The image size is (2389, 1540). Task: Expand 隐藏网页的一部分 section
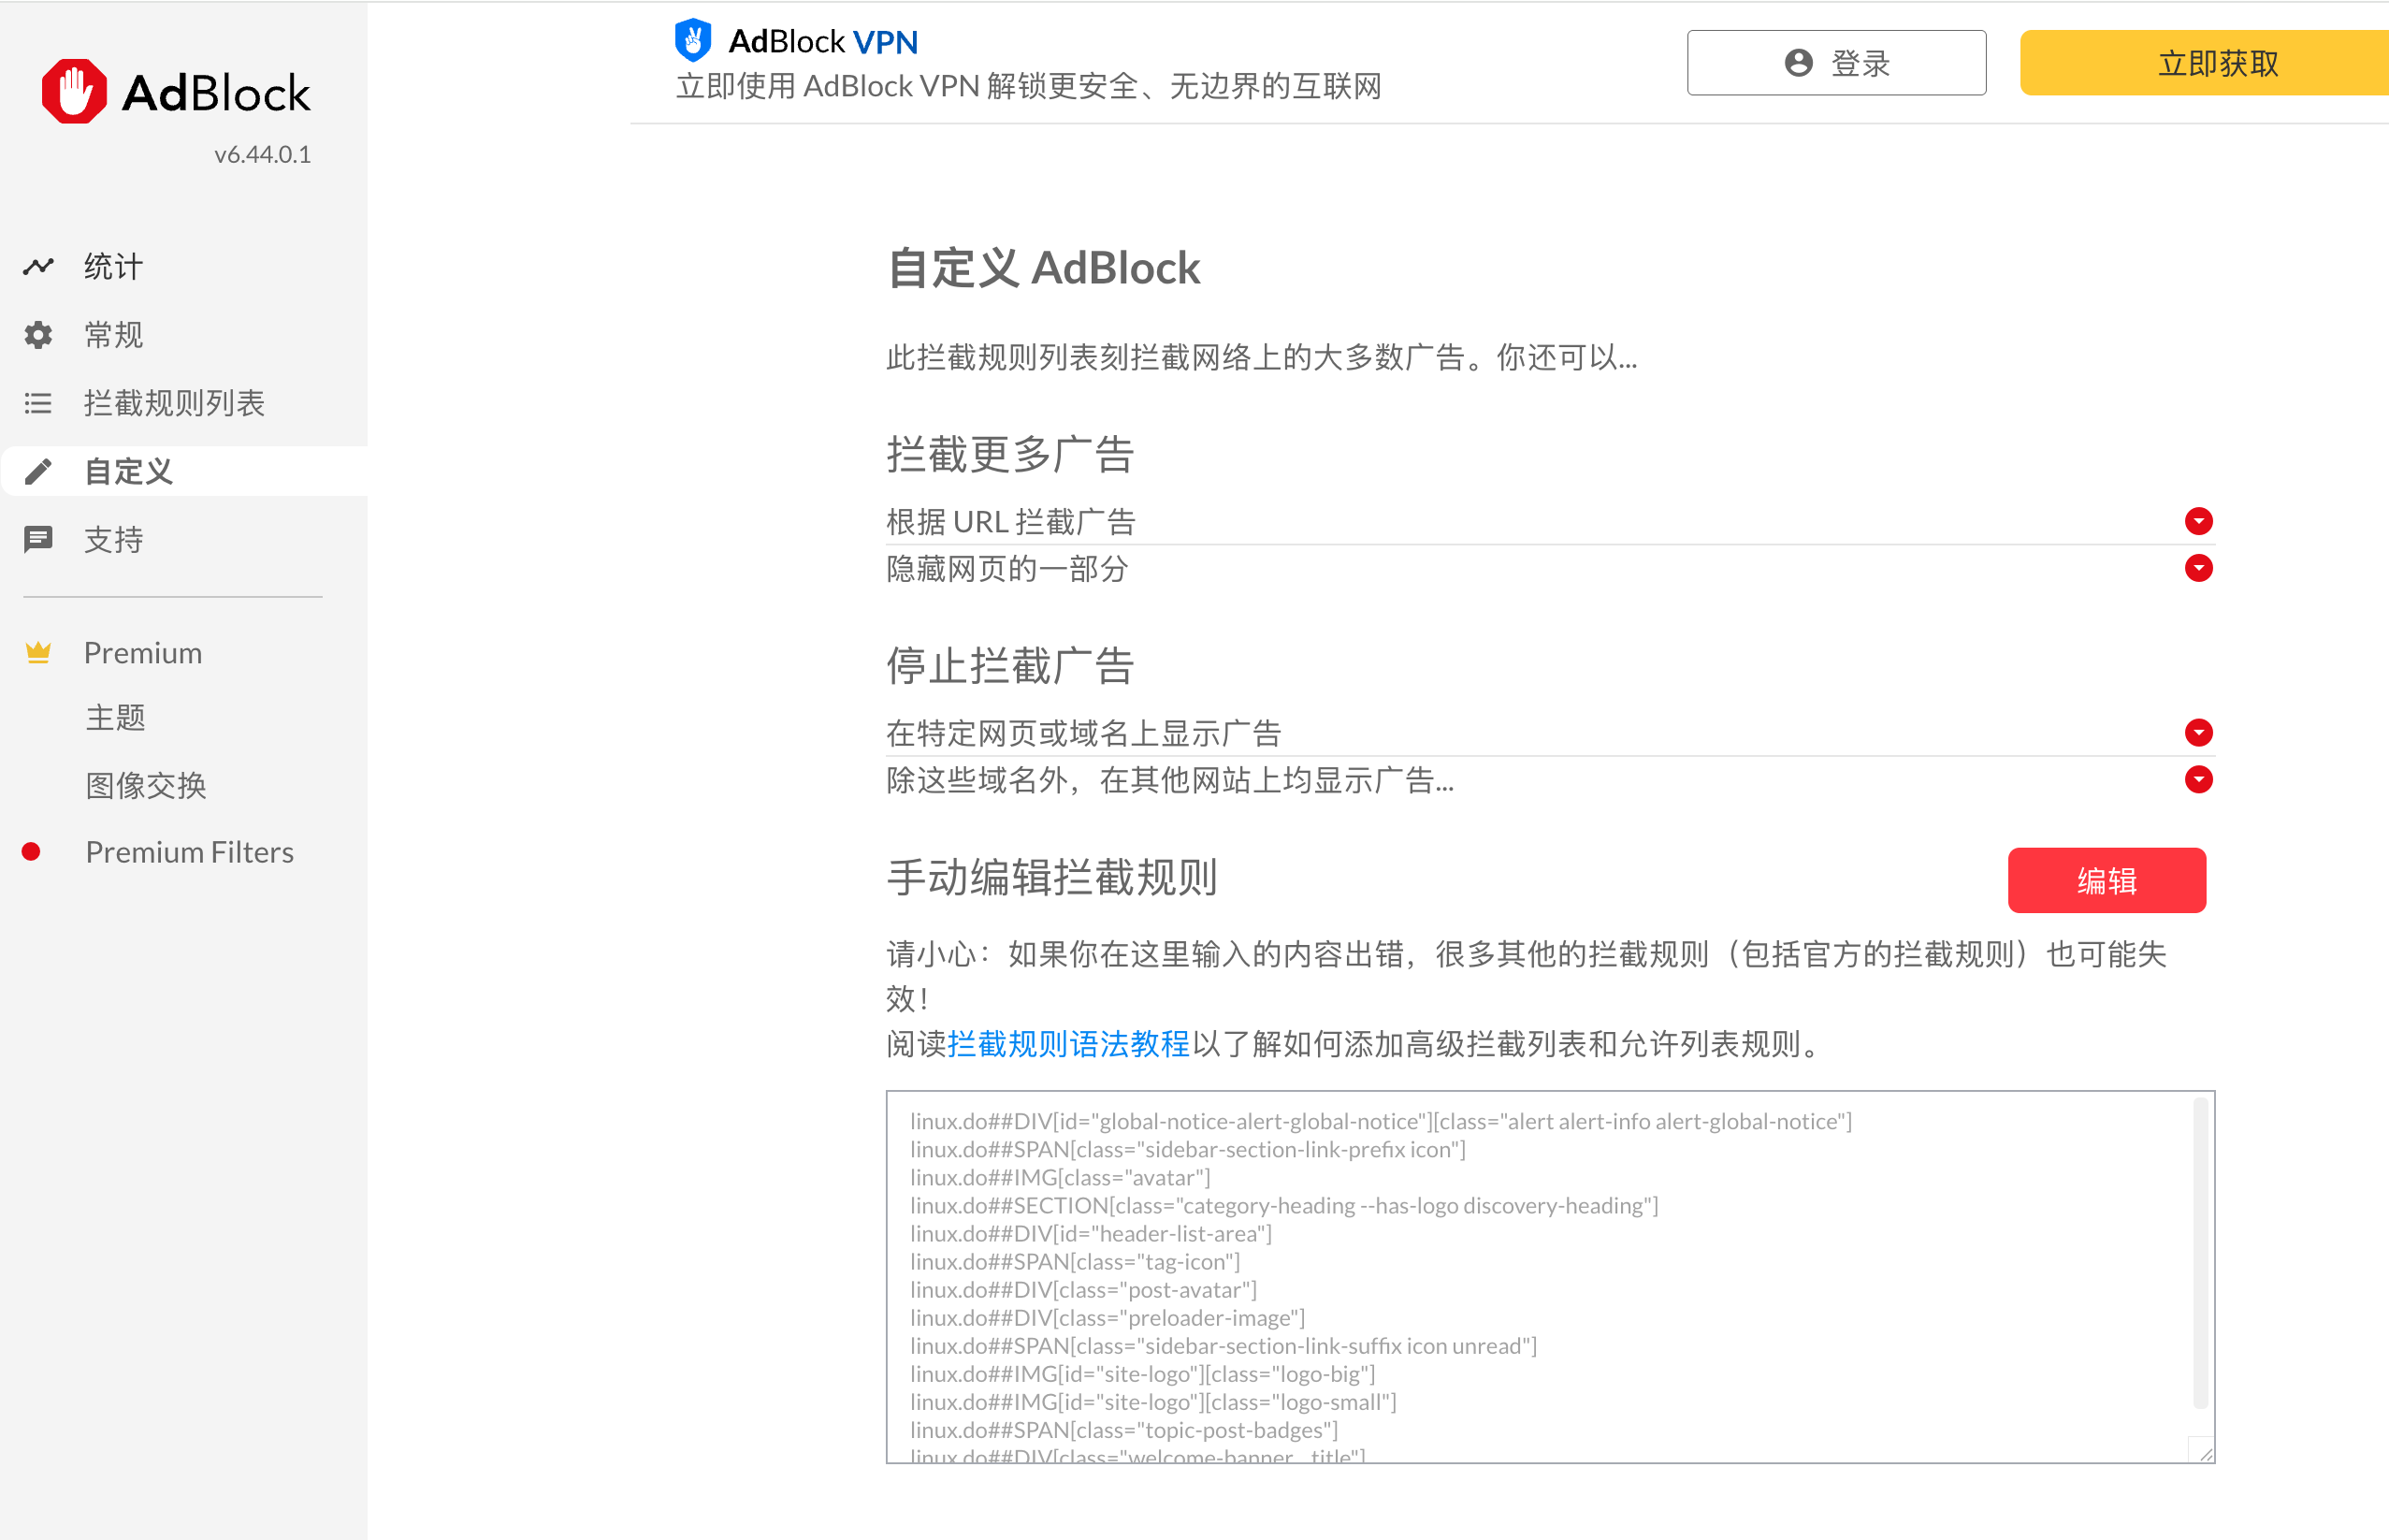[2198, 568]
